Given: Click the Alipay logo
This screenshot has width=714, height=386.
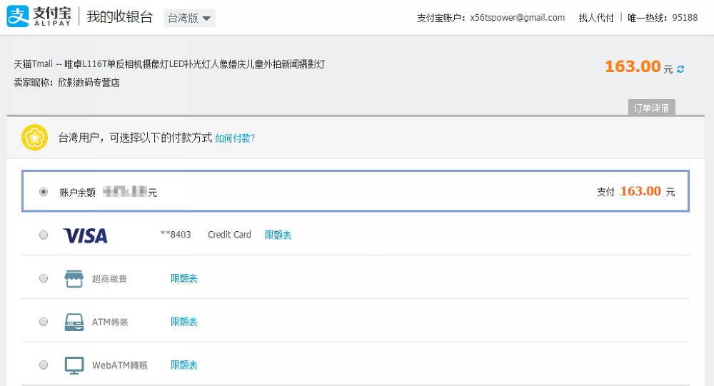Looking at the screenshot, I should coord(39,16).
